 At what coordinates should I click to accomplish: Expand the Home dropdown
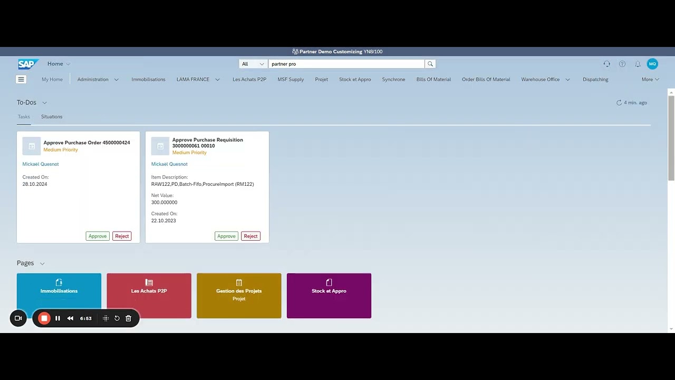tap(68, 64)
